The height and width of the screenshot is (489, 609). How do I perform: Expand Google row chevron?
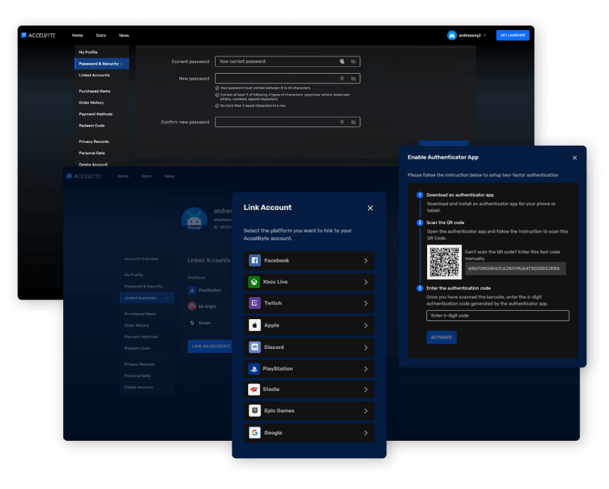pyautogui.click(x=365, y=433)
